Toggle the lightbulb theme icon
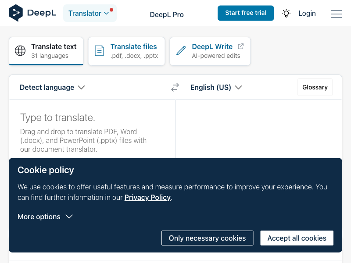The width and height of the screenshot is (351, 263). pos(286,13)
